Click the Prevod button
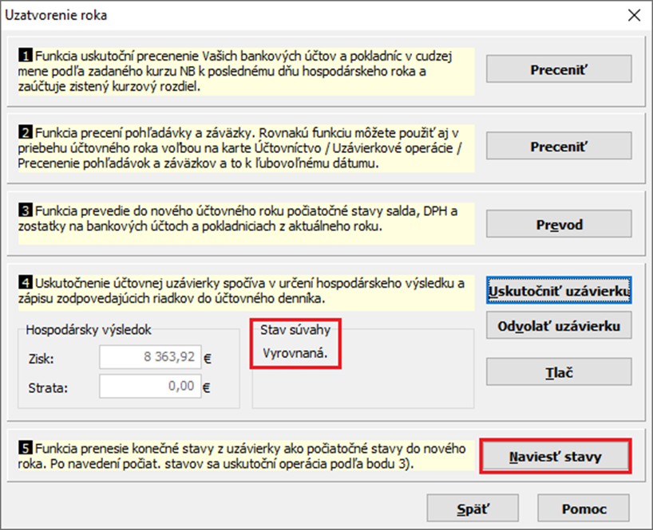This screenshot has width=653, height=530. [559, 225]
